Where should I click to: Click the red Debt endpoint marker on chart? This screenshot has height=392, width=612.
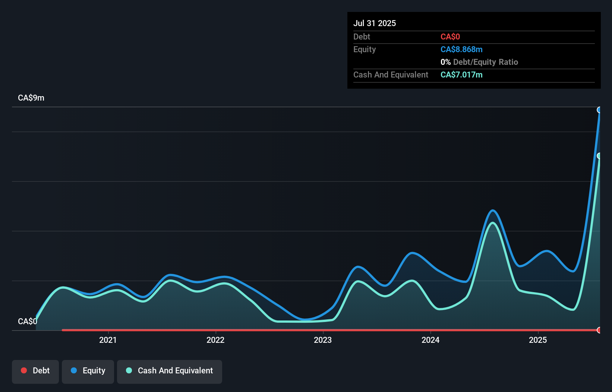click(599, 330)
